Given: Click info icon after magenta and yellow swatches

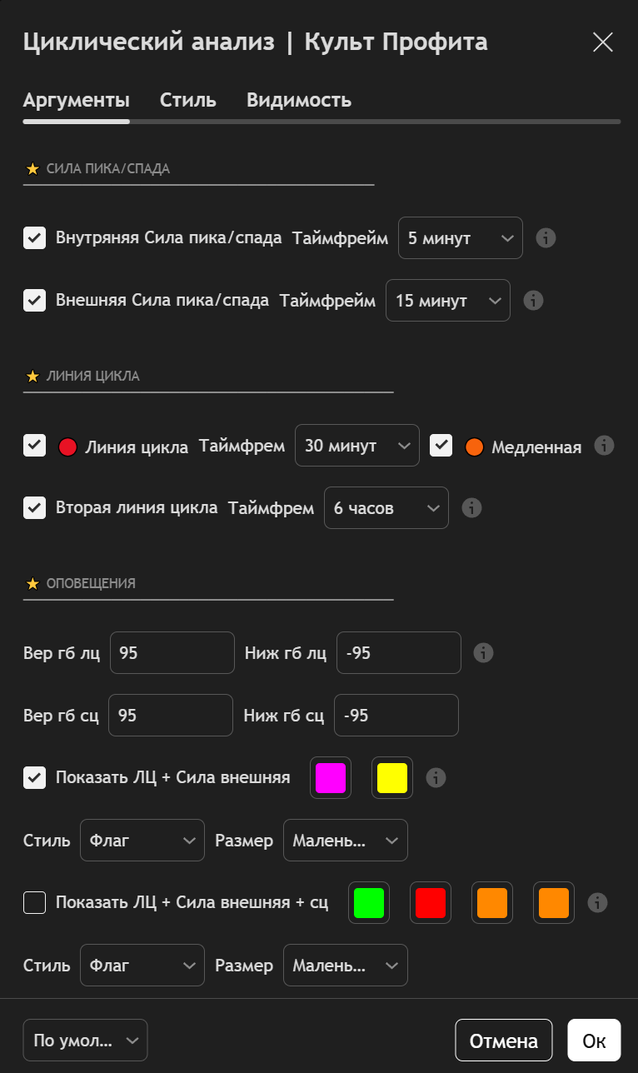Looking at the screenshot, I should click(436, 777).
